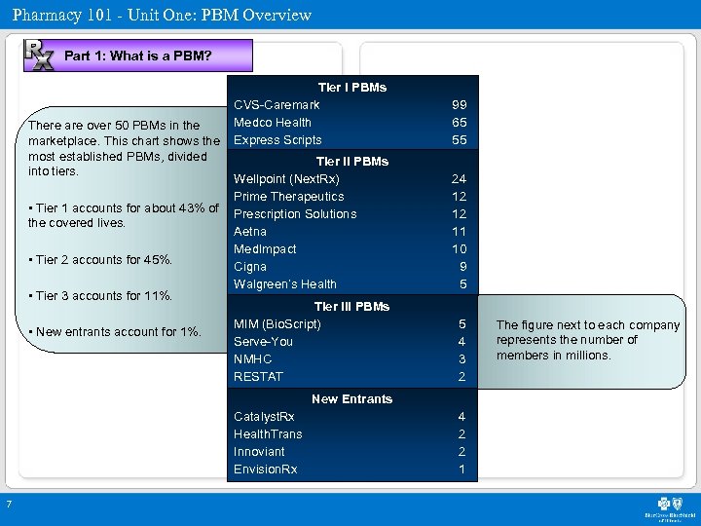Click the value 24 beside Wellpoint

460,179
